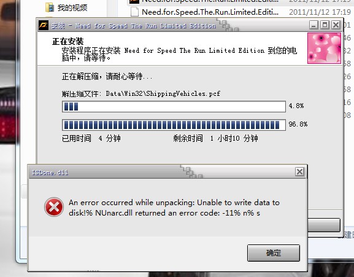Screen dimensions: 354x277
Task: Click the 96.8% overall progress bar
Action: 174,125
